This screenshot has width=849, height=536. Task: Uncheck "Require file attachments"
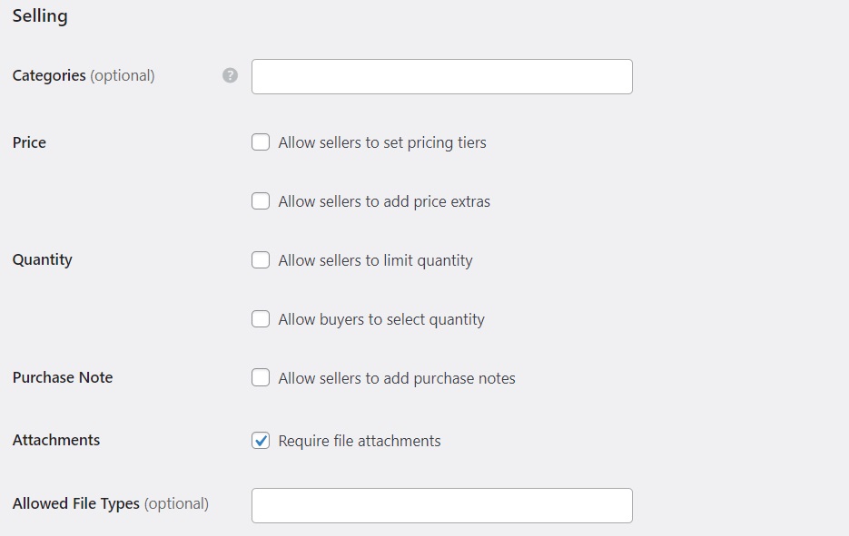tap(261, 440)
